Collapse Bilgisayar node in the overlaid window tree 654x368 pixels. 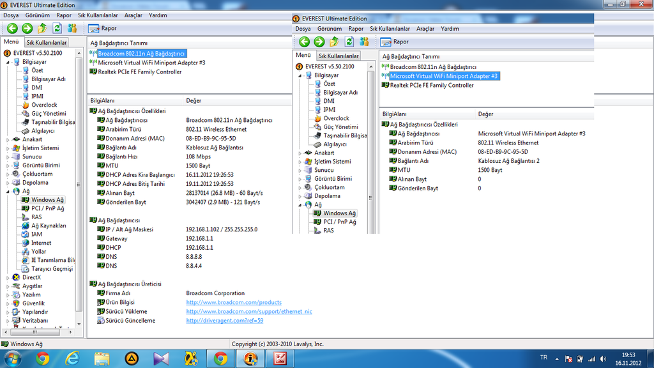(300, 75)
